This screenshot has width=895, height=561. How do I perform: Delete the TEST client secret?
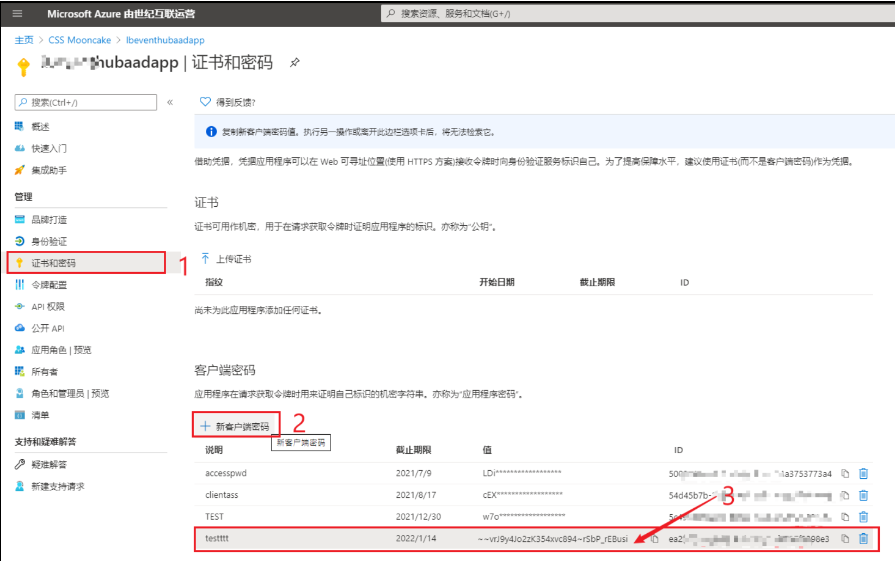point(863,517)
